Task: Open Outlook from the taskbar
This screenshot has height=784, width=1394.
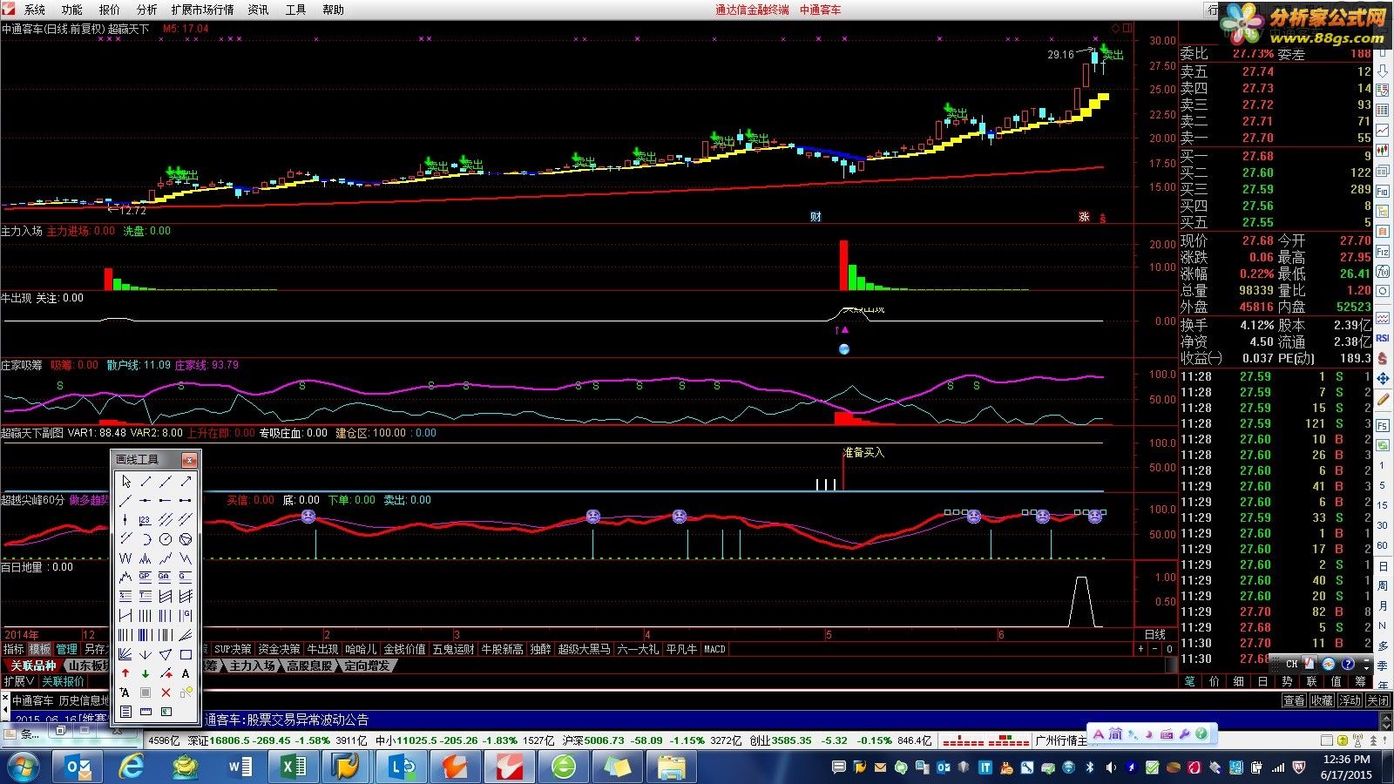Action: [x=78, y=767]
